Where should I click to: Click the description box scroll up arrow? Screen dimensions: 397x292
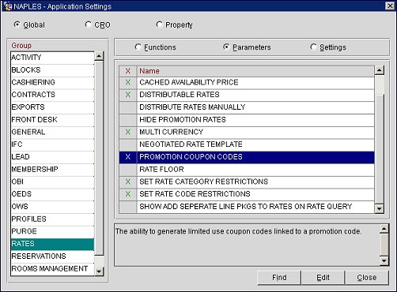tap(384, 229)
